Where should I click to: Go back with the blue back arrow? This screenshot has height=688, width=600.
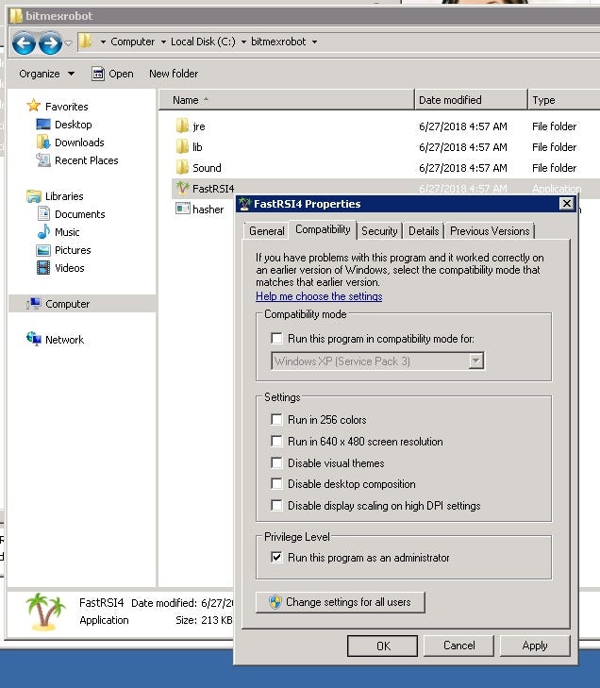click(x=24, y=43)
